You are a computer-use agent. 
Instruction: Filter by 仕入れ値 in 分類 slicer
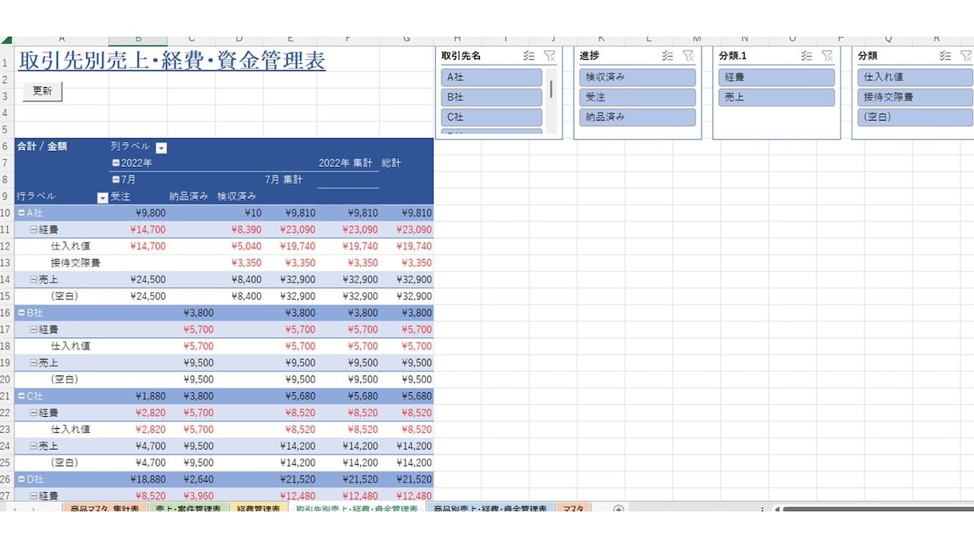click(916, 77)
